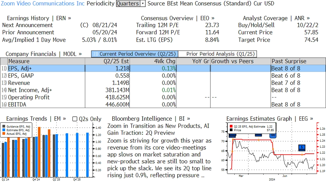The height and width of the screenshot is (182, 326).
Task: Click the Avg/Implied 1 Day Move value
Action: (x=100, y=40)
